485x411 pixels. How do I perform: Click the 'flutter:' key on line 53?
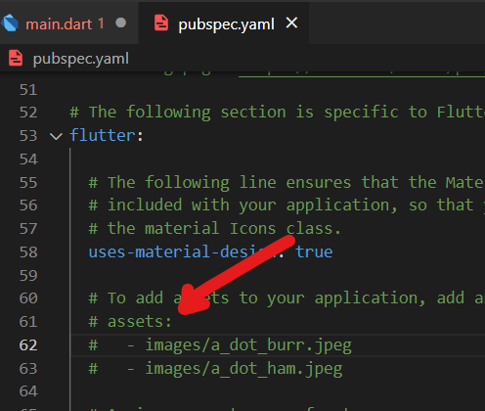(x=107, y=135)
